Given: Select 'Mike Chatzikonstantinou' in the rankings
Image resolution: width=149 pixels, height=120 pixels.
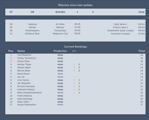Looking at the screenshot, I should coord(30,93).
